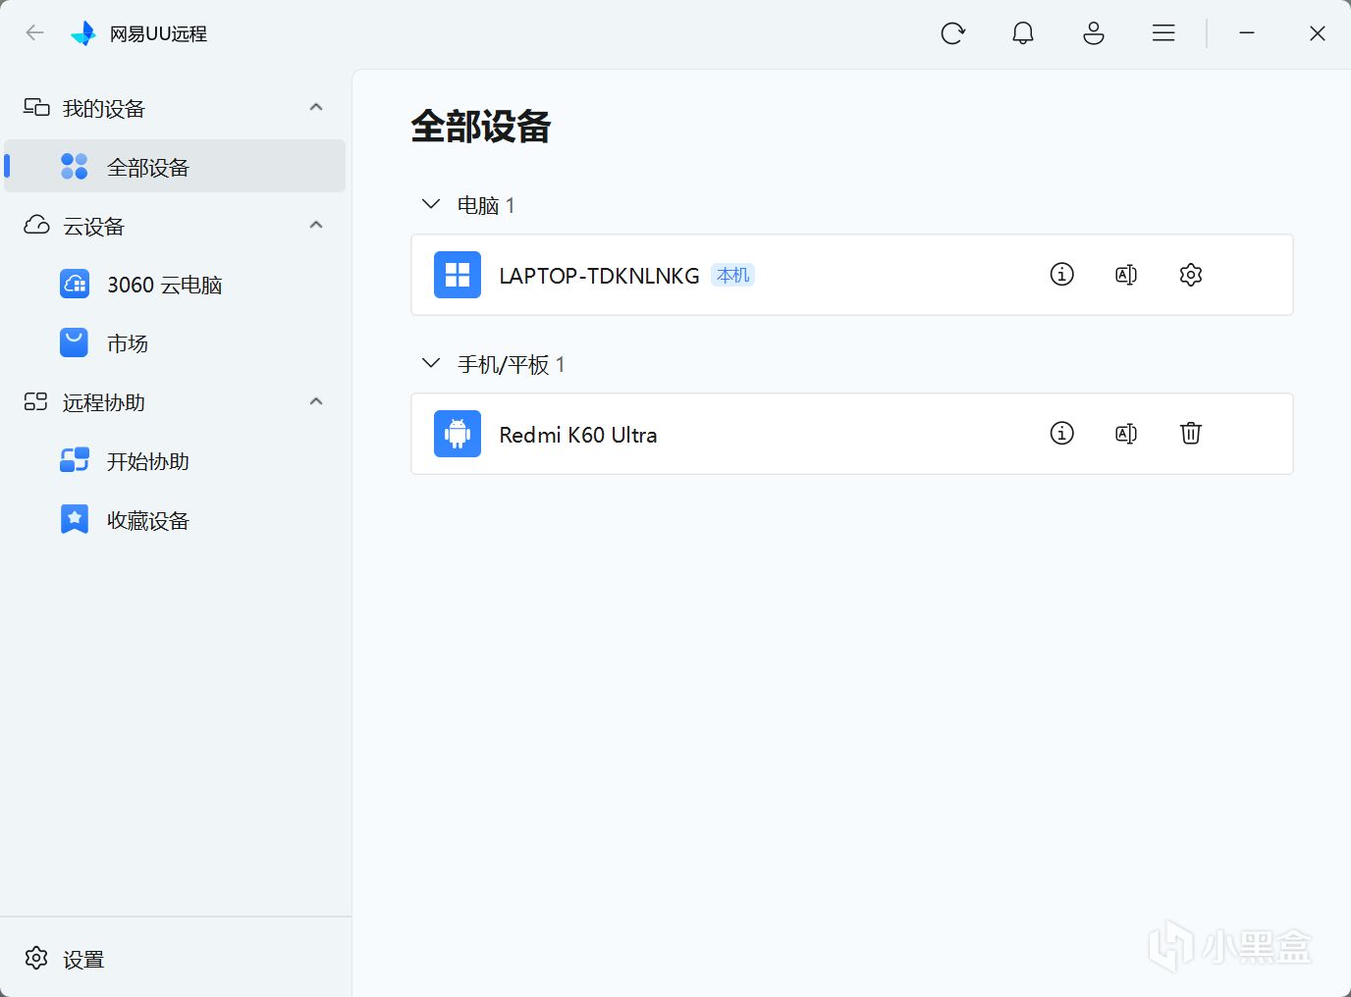Screen dimensions: 1351x997
Task: Collapse the 远程协助 sidebar section
Action: tap(316, 402)
